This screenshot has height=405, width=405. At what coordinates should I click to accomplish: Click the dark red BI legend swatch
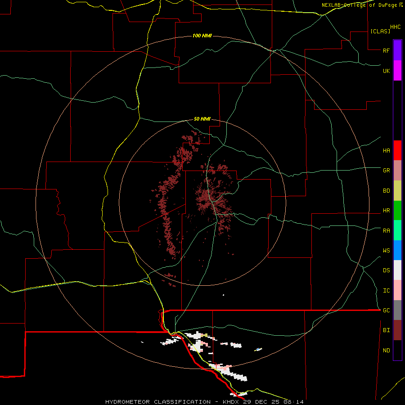click(x=397, y=330)
